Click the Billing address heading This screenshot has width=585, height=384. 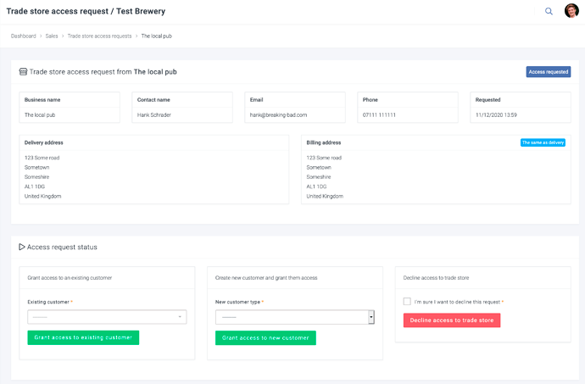[324, 142]
